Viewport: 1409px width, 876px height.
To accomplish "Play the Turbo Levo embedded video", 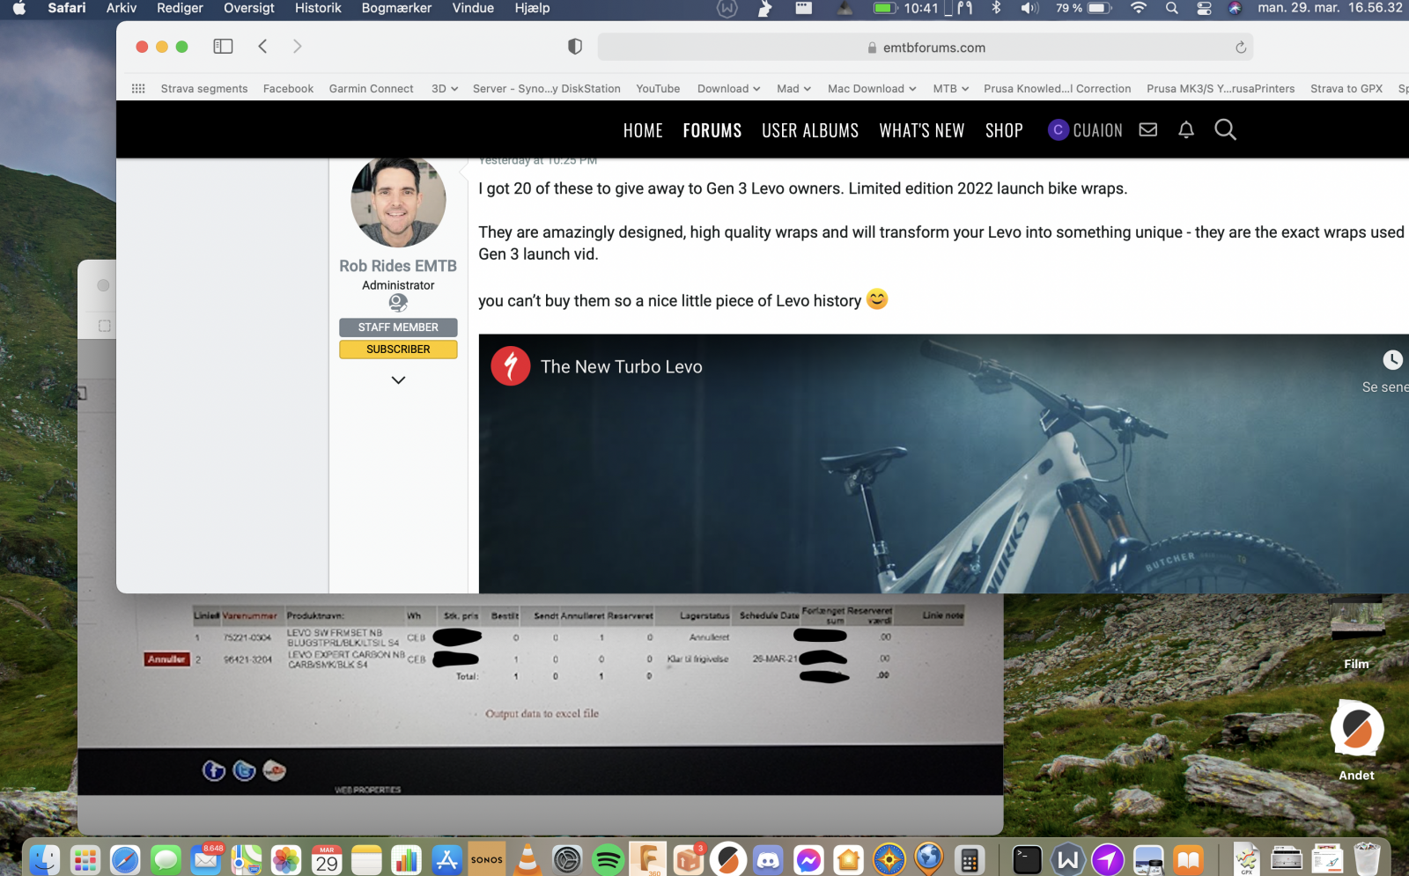I will pyautogui.click(x=944, y=464).
